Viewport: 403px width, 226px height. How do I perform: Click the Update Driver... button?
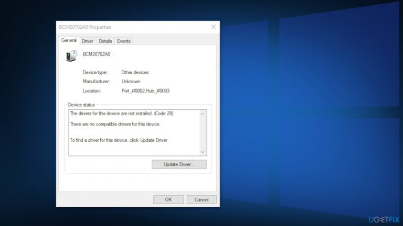(x=179, y=164)
